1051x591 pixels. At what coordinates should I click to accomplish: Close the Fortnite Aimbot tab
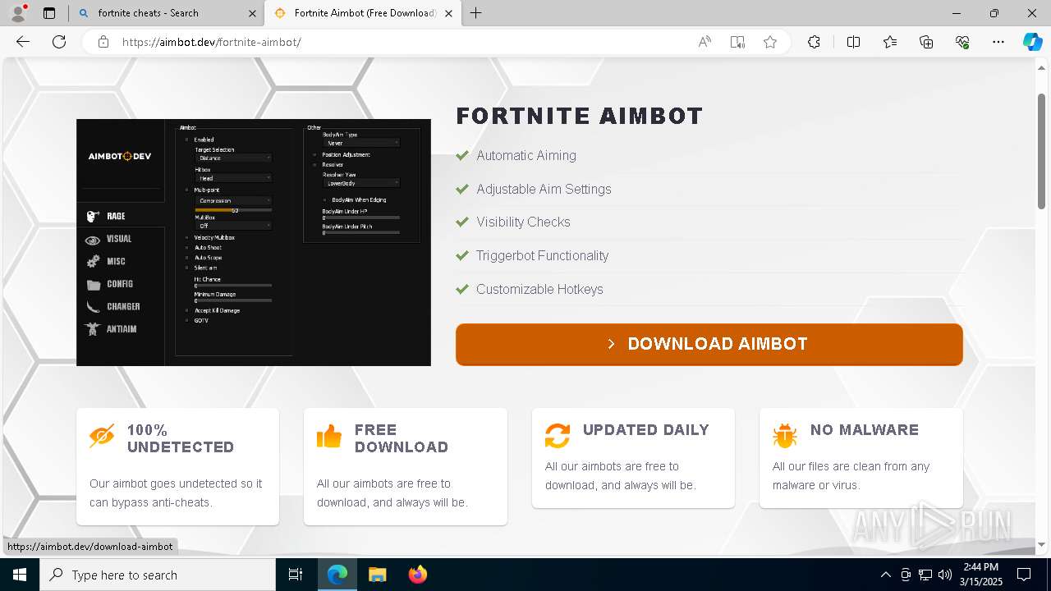(447, 13)
